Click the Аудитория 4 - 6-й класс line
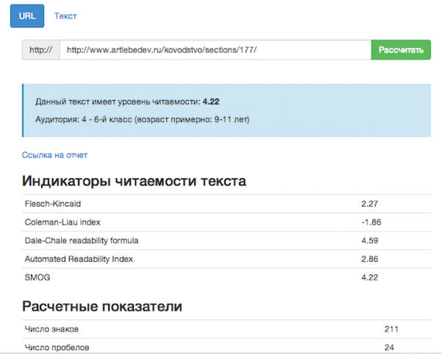This screenshot has height=354, width=441. 142,118
